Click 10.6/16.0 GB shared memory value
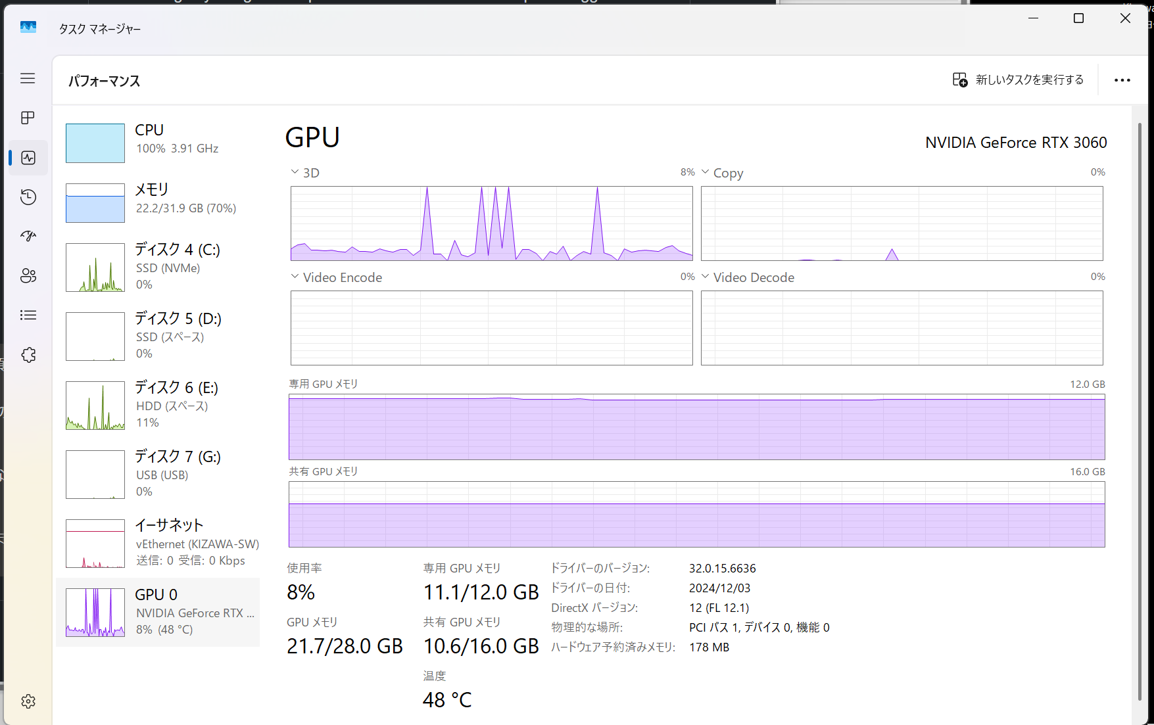Viewport: 1154px width, 725px height. pos(481,646)
